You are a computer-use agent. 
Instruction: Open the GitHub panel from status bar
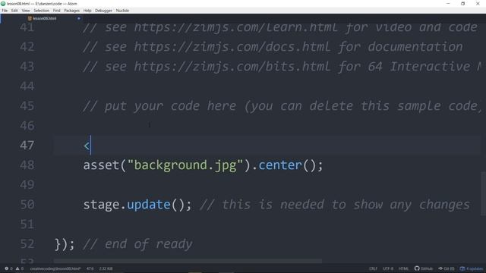point(424,268)
